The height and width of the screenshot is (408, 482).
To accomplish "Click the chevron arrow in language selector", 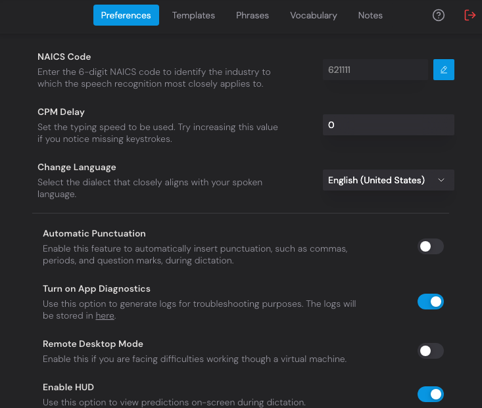I will tap(441, 180).
